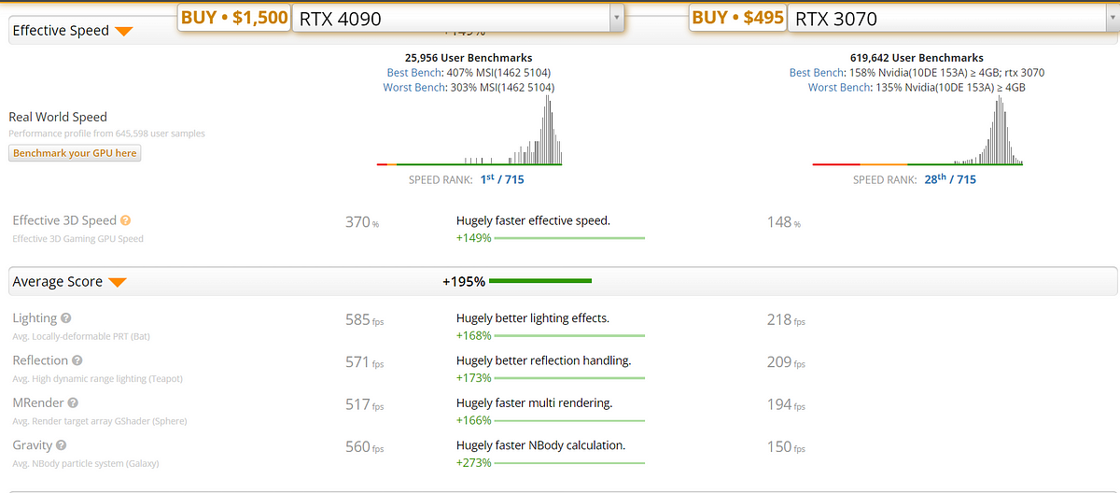Click the green Average Score +195% bar
This screenshot has height=493, width=1120.
click(539, 281)
